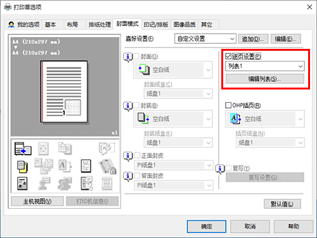
Task: Click the 默认值(L) button
Action: pyautogui.click(x=282, y=204)
